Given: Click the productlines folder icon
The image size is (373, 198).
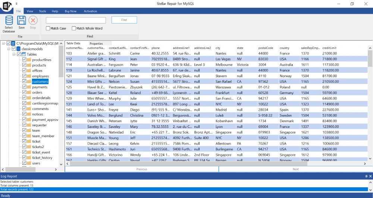Looking at the screenshot, I should [x=29, y=60].
